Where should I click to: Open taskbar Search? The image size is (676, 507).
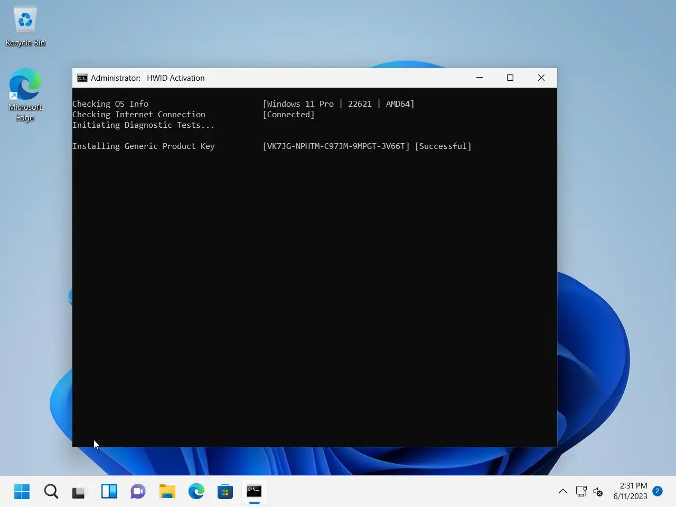pos(51,492)
